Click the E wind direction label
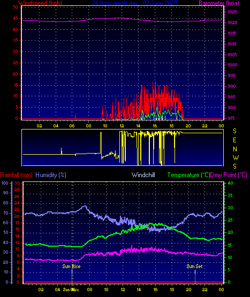Viewport: 250px width, 297px height. pyautogui.click(x=234, y=140)
